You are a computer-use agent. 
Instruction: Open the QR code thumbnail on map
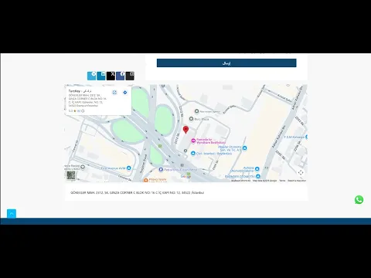tap(71, 175)
